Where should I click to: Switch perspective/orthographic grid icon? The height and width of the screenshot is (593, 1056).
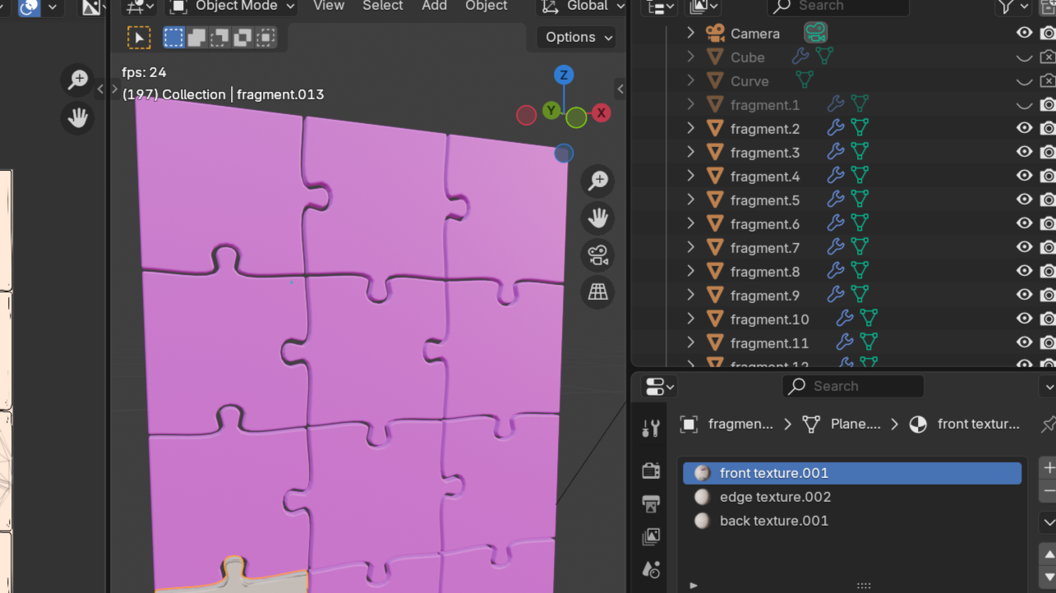[x=597, y=292]
